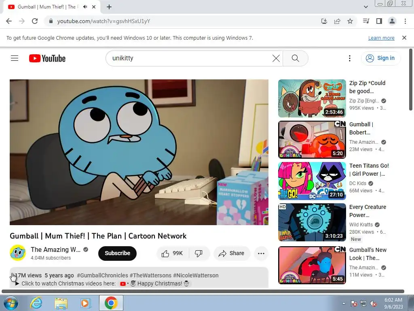The image size is (414, 311).
Task: Open Windows Media Player on taskbar
Action: tap(85, 303)
